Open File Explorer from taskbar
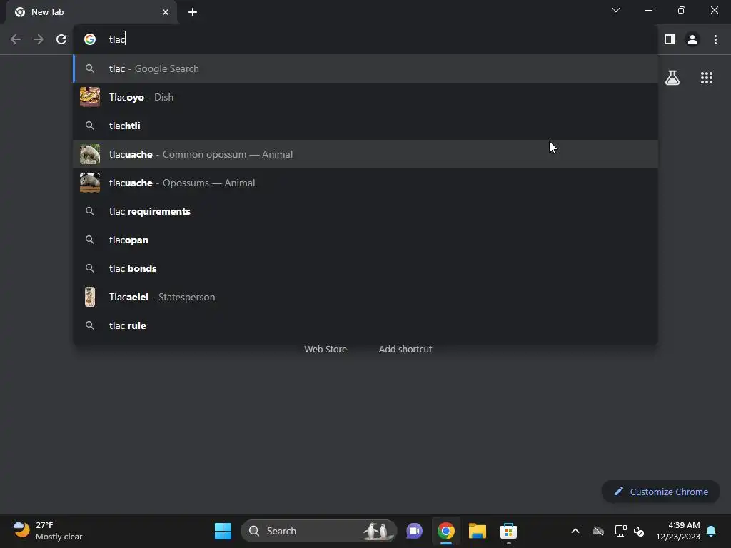 tap(478, 531)
